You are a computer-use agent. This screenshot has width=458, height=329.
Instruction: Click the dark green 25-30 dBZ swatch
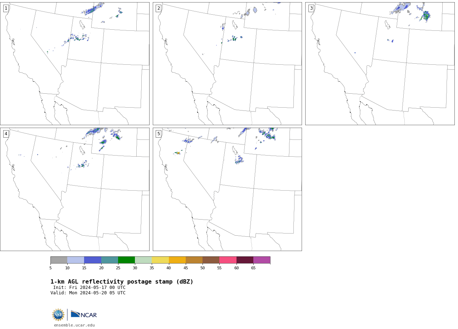pyautogui.click(x=126, y=260)
